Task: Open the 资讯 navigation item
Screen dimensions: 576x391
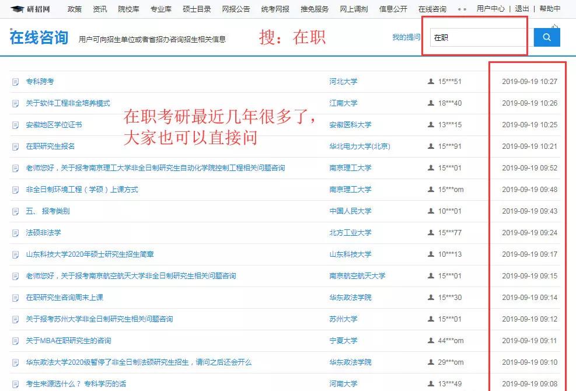Action: pyautogui.click(x=100, y=9)
